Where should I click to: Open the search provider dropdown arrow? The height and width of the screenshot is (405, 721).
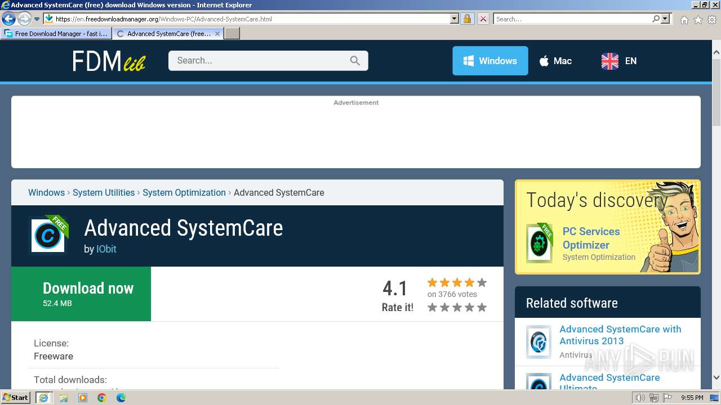pos(665,19)
